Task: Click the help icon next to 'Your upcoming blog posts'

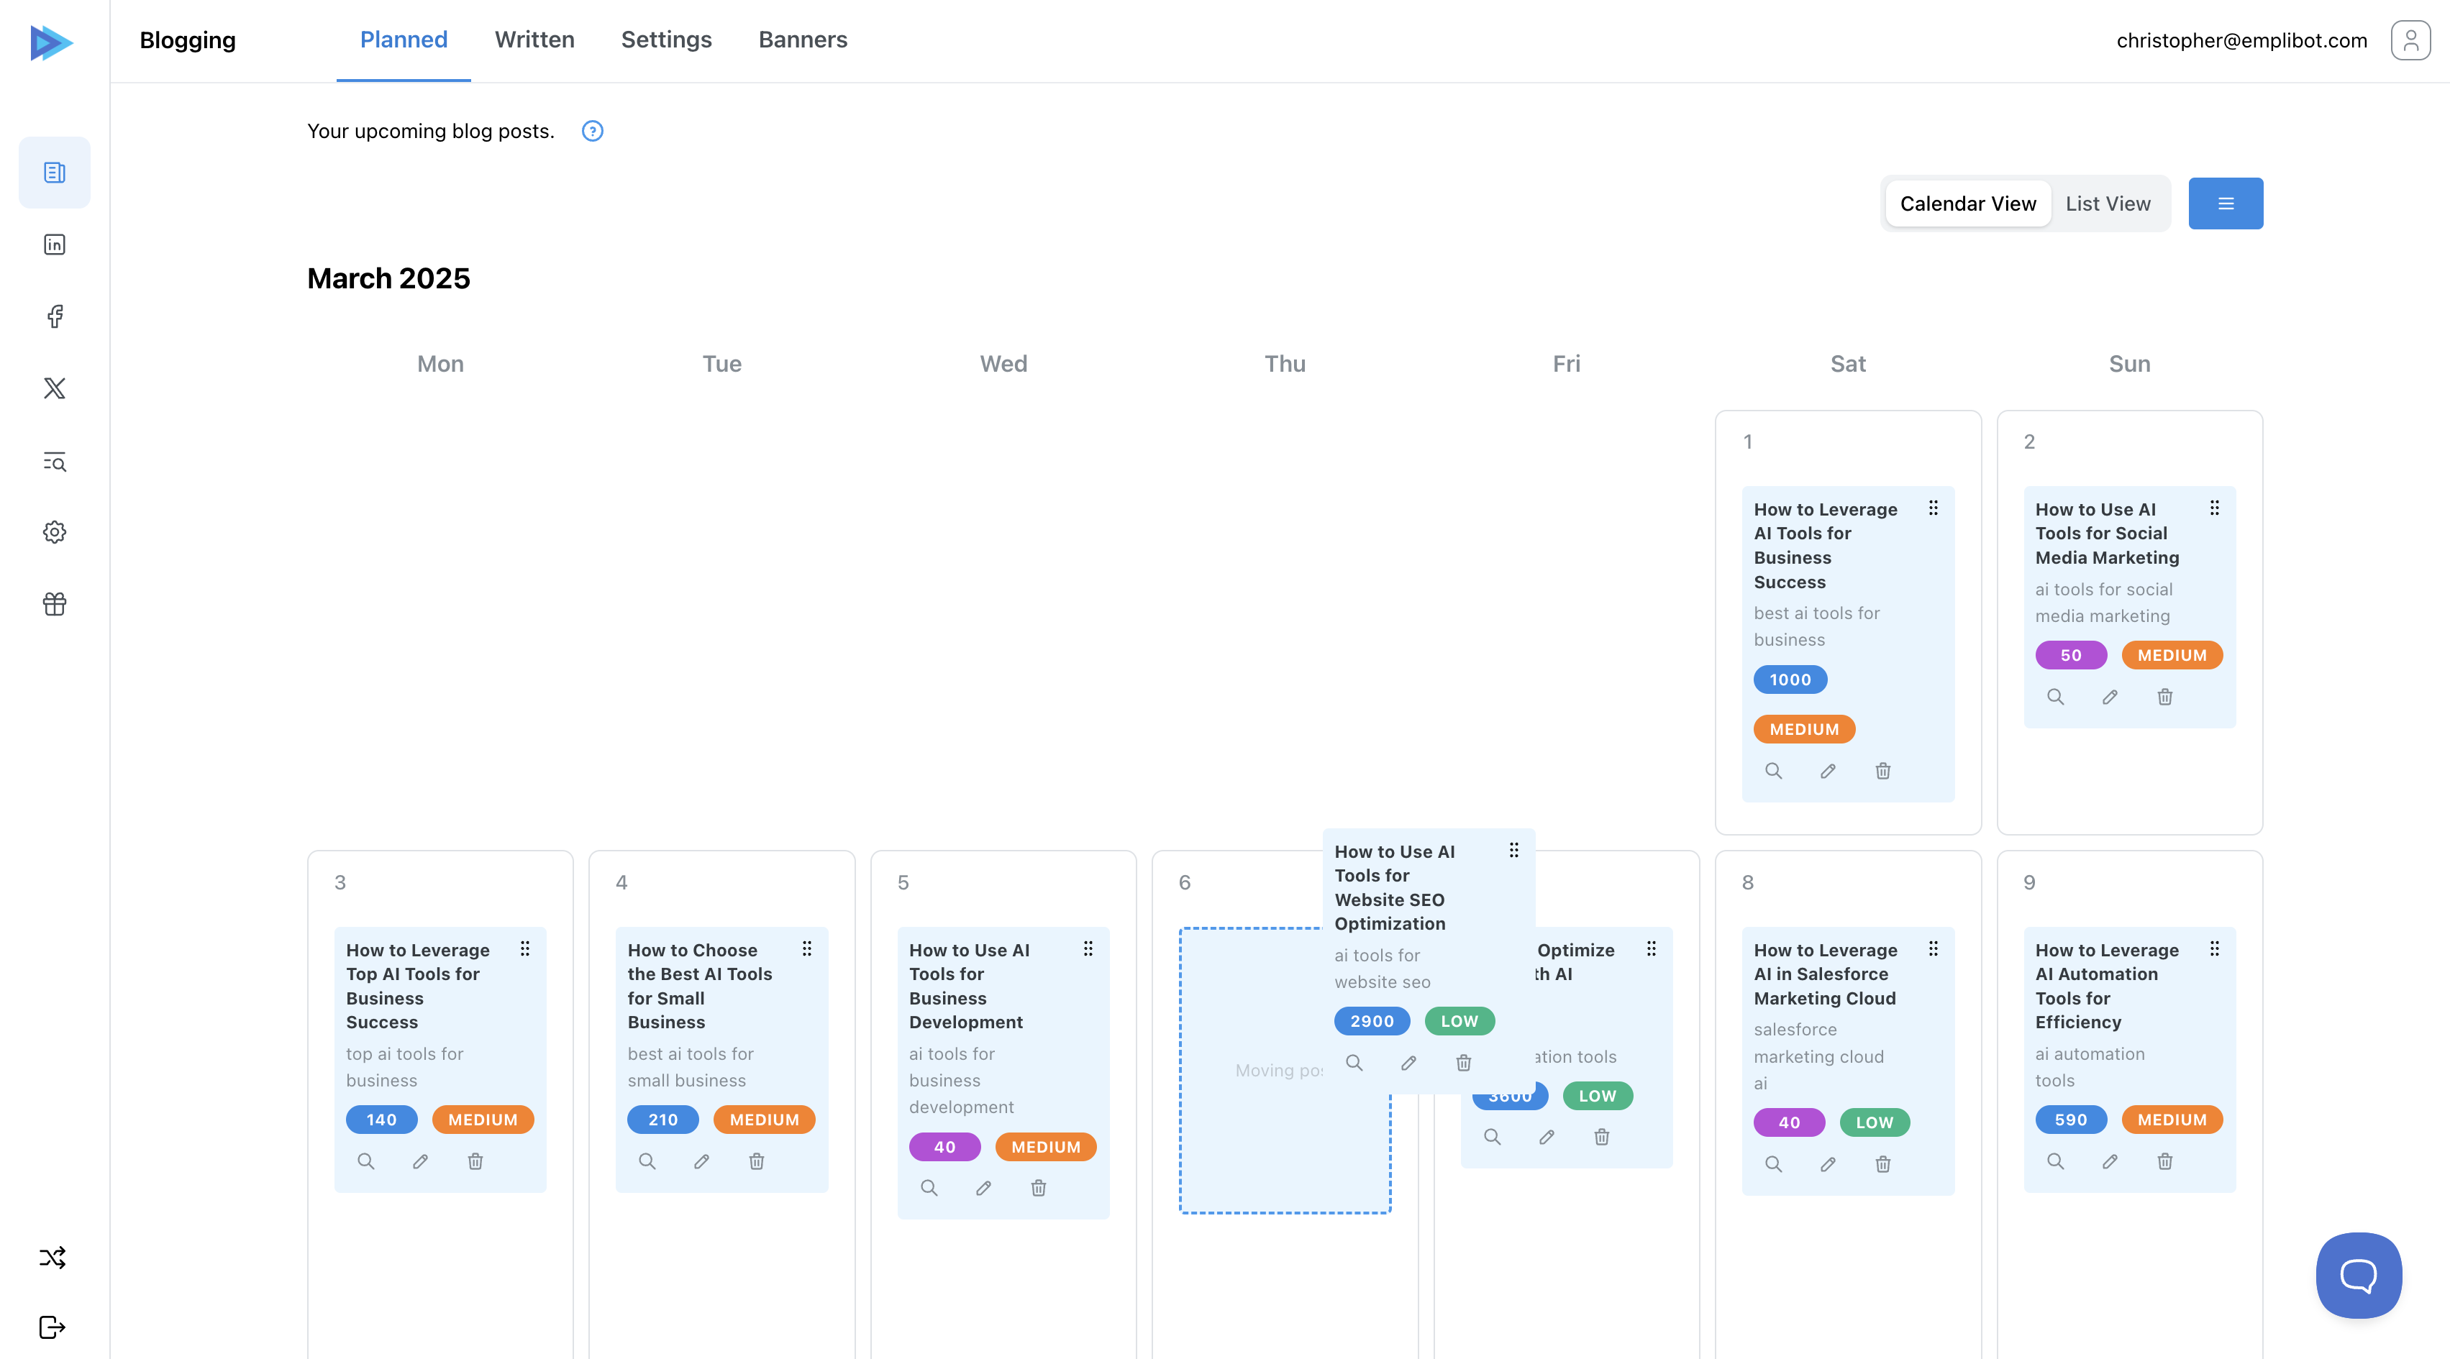Action: point(591,132)
